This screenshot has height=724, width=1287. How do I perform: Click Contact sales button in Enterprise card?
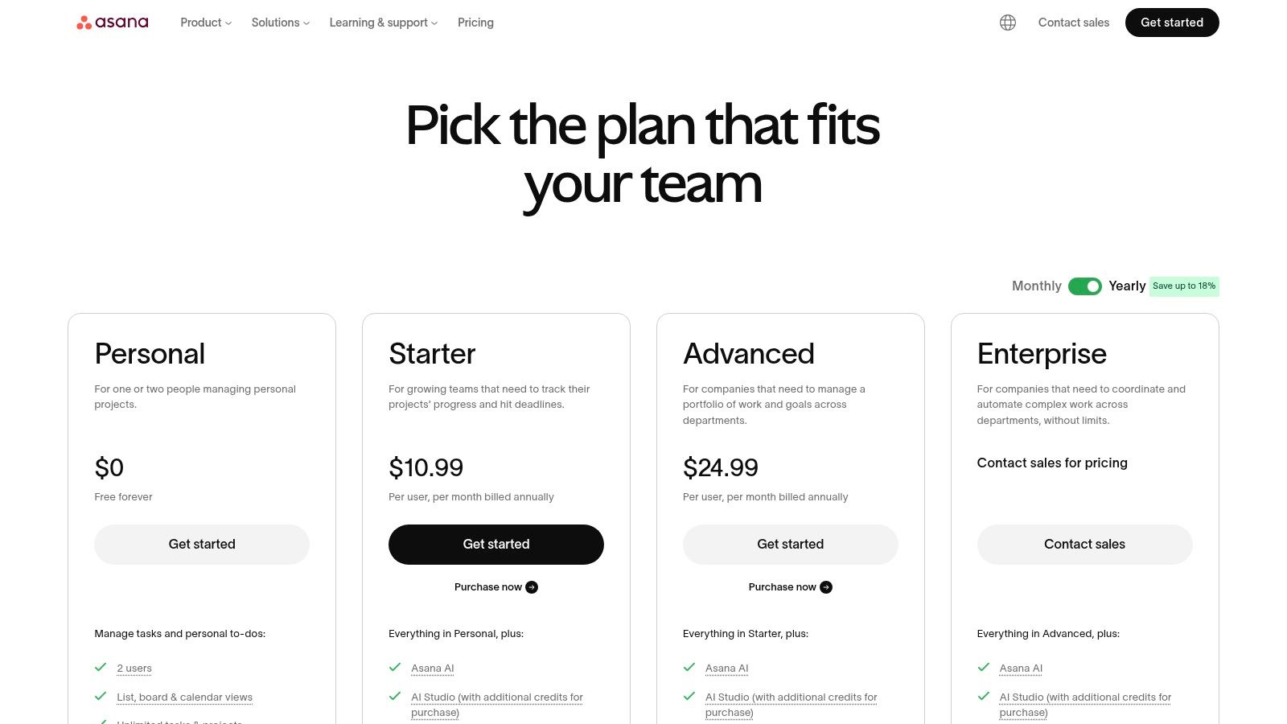pyautogui.click(x=1084, y=545)
